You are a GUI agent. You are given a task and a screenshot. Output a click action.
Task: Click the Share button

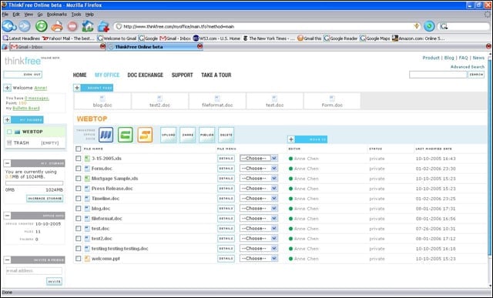[188, 135]
